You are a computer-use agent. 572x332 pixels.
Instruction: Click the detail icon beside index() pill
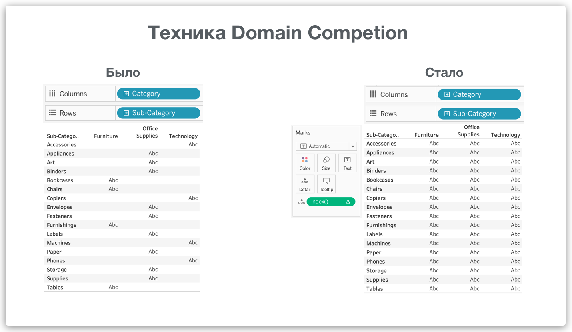(302, 202)
